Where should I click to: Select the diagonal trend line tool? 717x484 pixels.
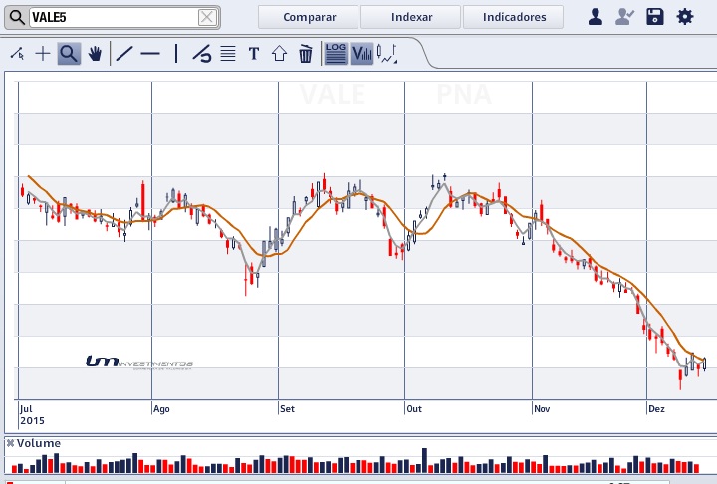(124, 54)
